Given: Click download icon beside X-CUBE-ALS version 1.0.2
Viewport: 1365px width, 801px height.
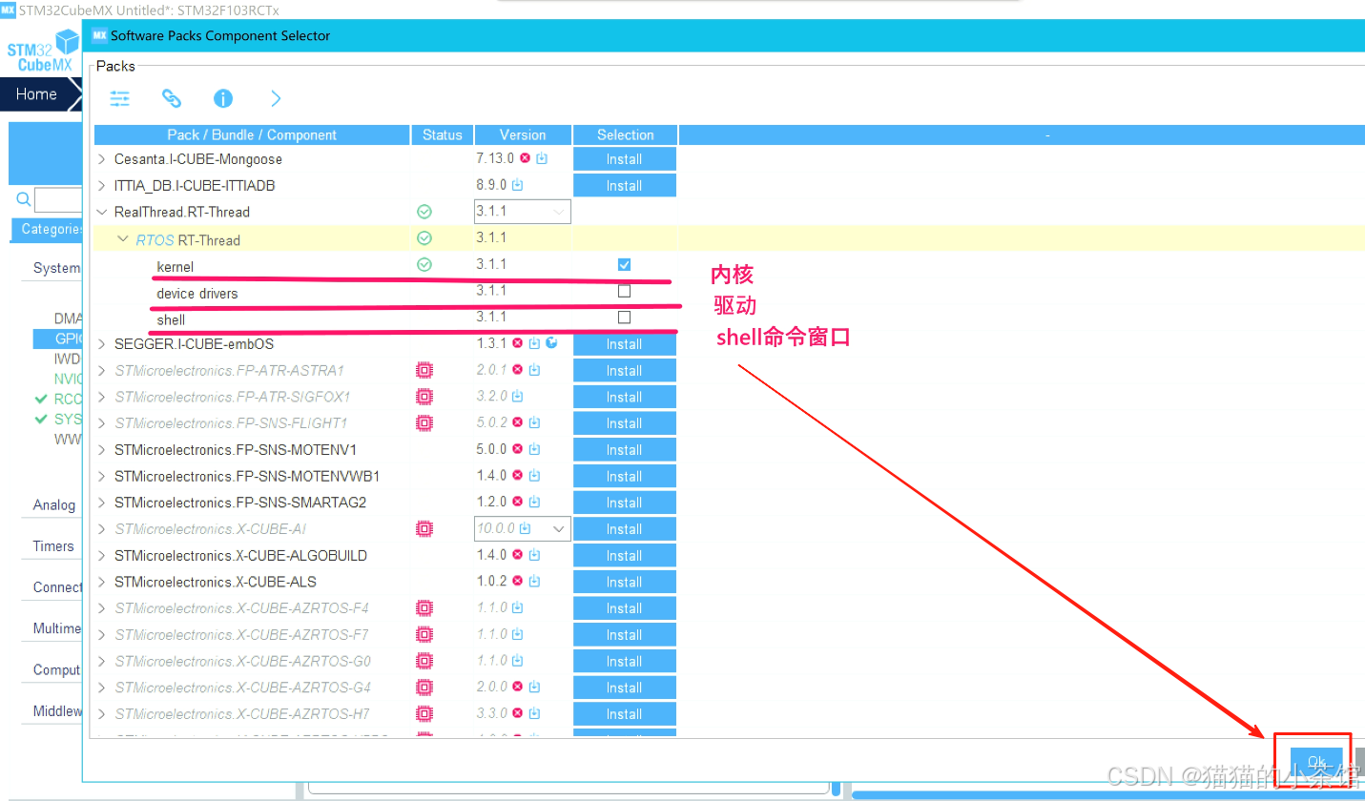Looking at the screenshot, I should point(533,581).
